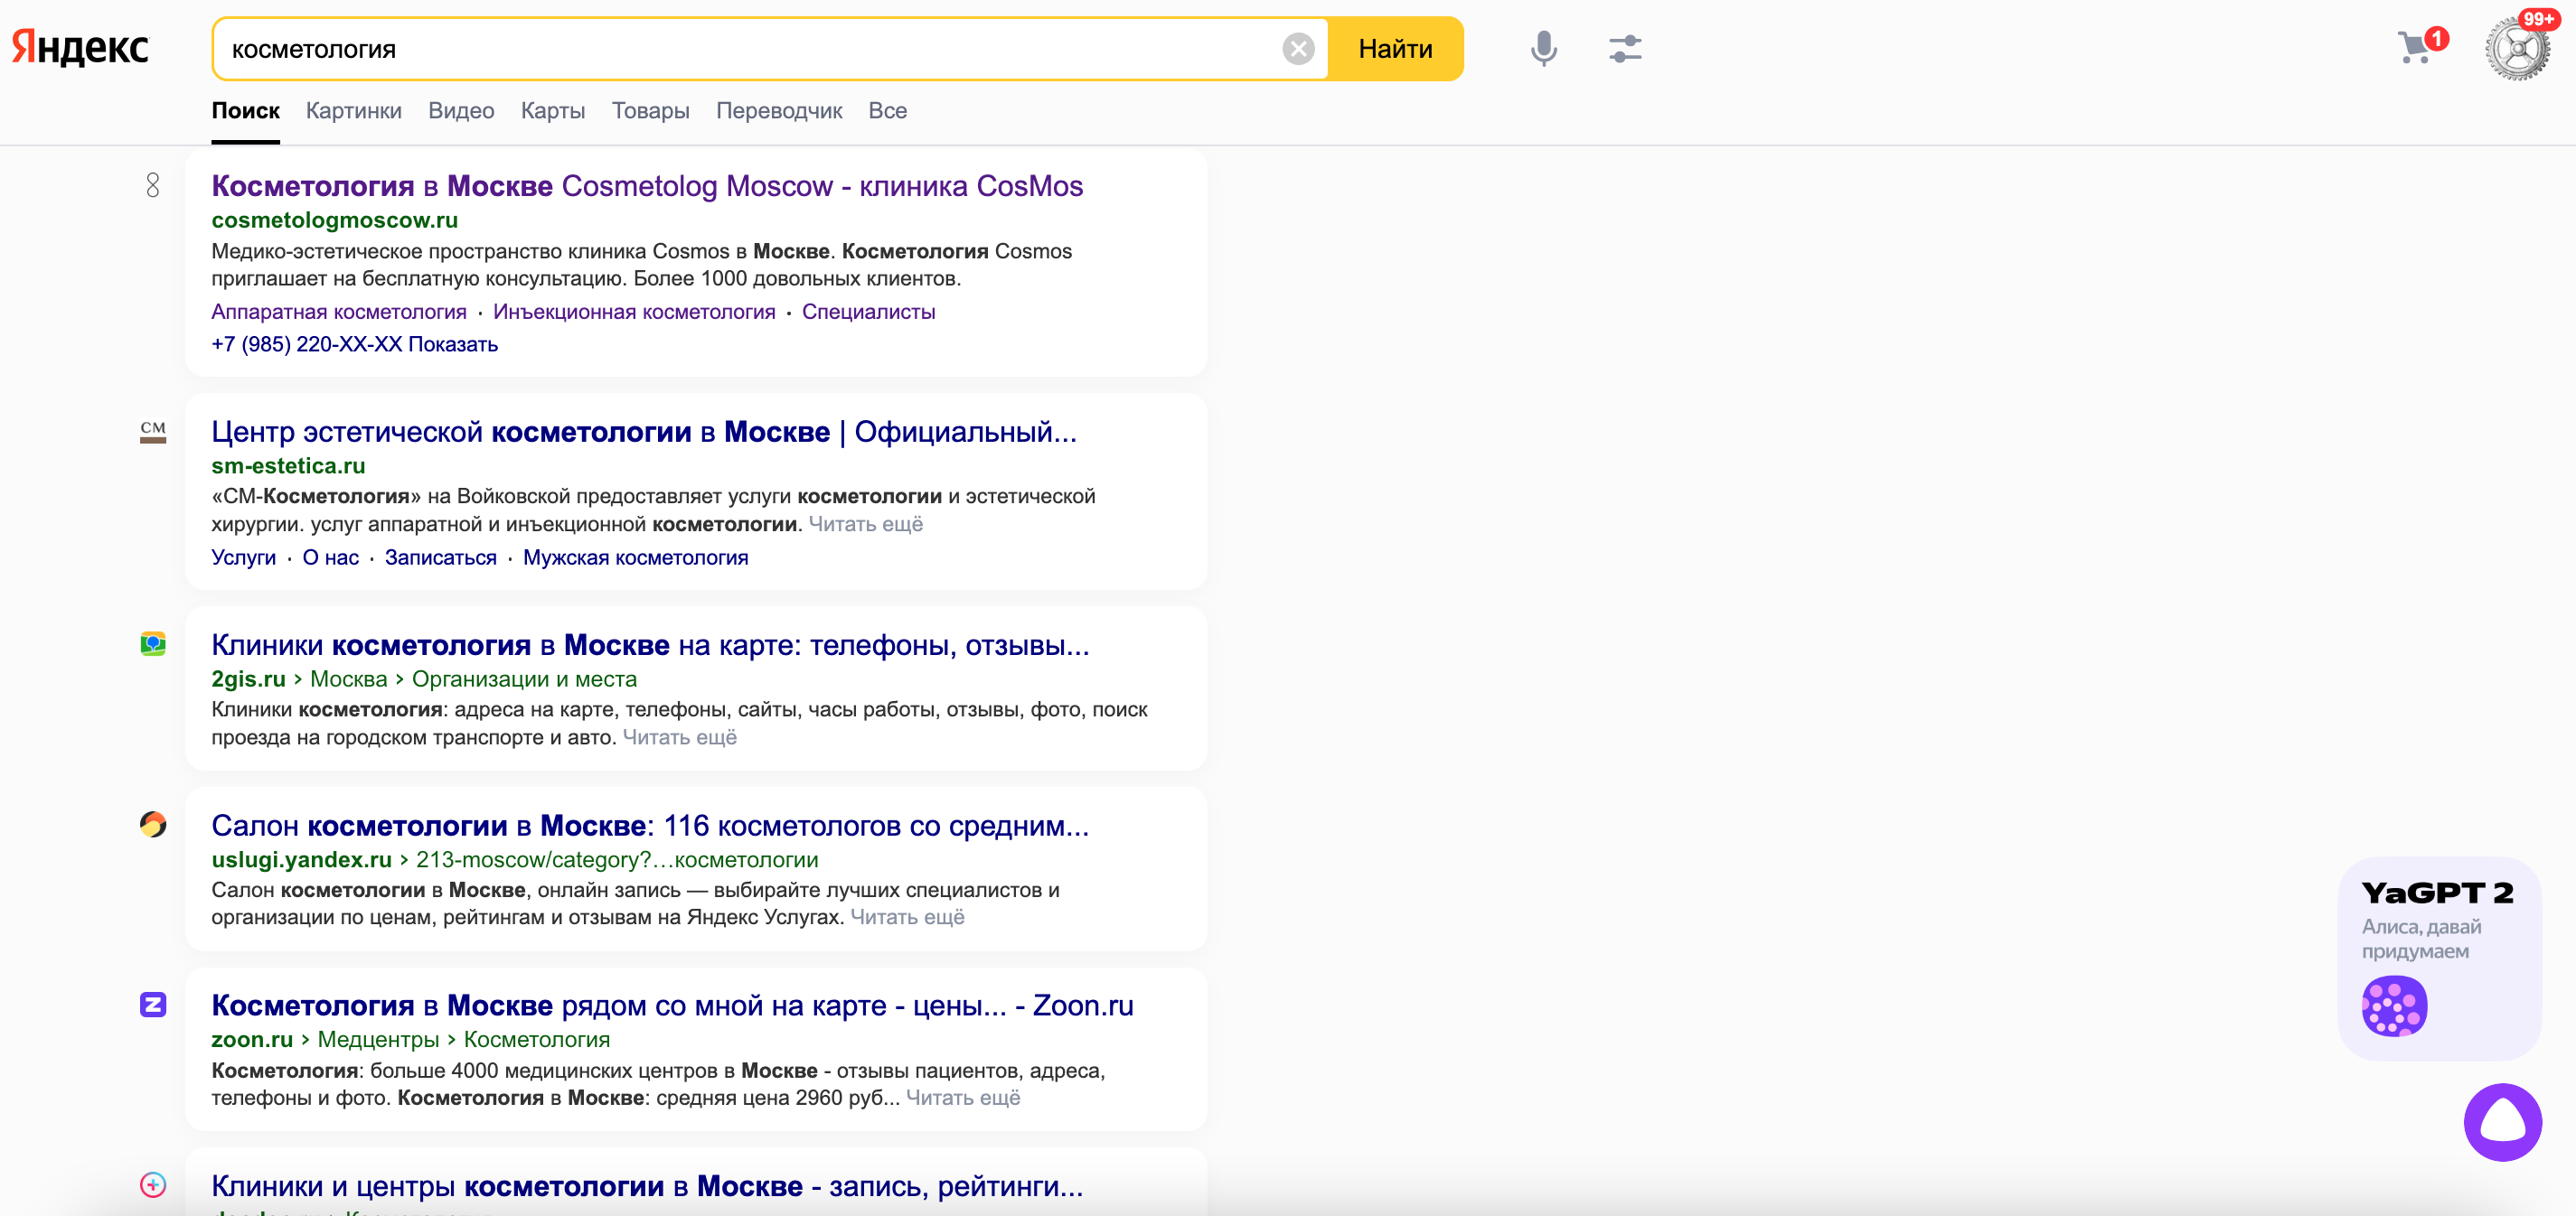Click the Медцентры breadcrumb
Screen dimensions: 2576x1216
point(378,1040)
